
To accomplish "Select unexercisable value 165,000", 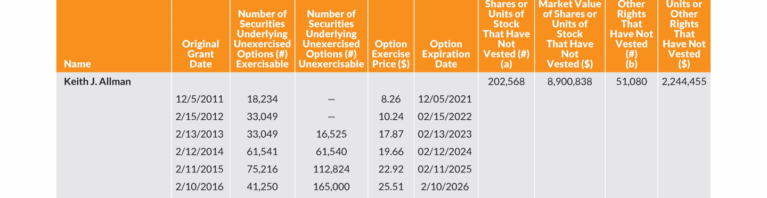I will click(331, 187).
